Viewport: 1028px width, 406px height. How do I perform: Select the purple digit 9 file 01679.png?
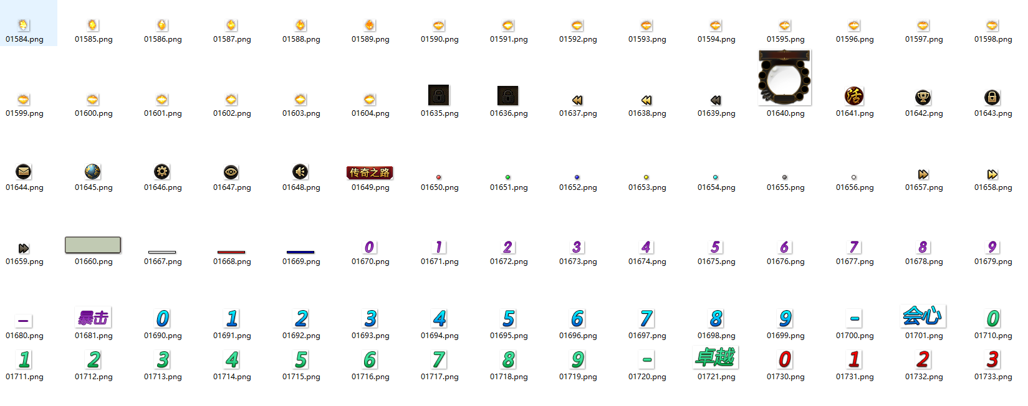point(992,247)
